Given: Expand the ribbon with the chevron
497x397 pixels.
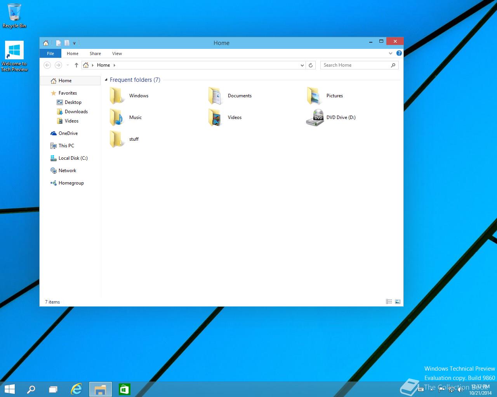Looking at the screenshot, I should (x=391, y=54).
